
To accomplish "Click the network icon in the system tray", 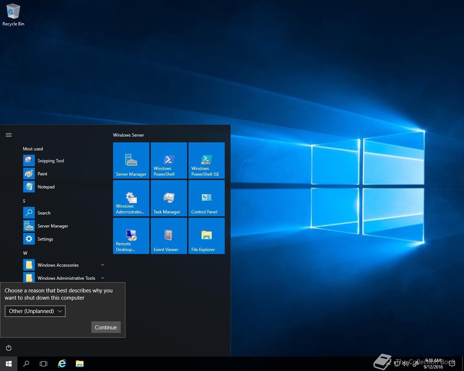I will [397, 364].
